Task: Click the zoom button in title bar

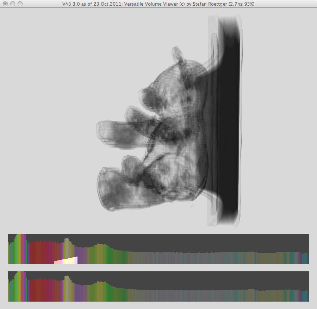Action: [x=20, y=4]
